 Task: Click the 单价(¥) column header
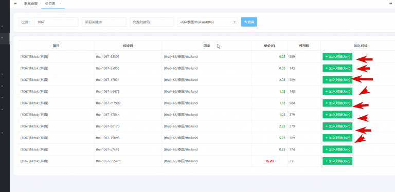click(270, 46)
